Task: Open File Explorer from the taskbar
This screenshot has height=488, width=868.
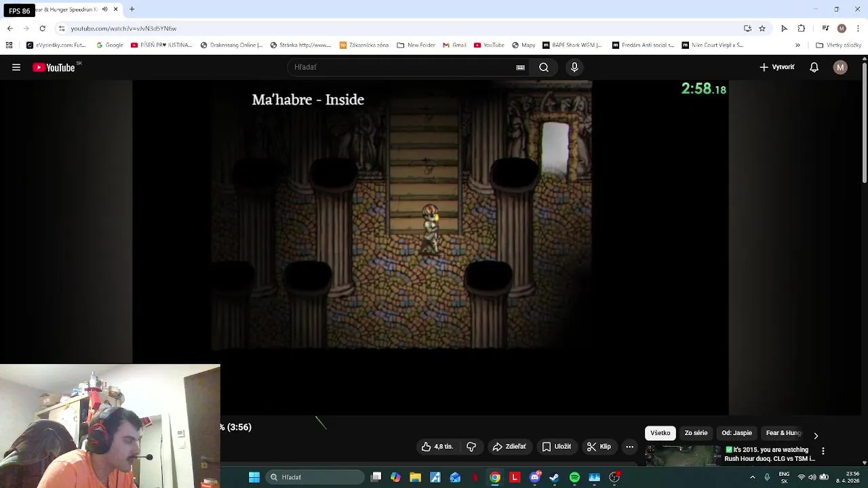Action: (416, 477)
